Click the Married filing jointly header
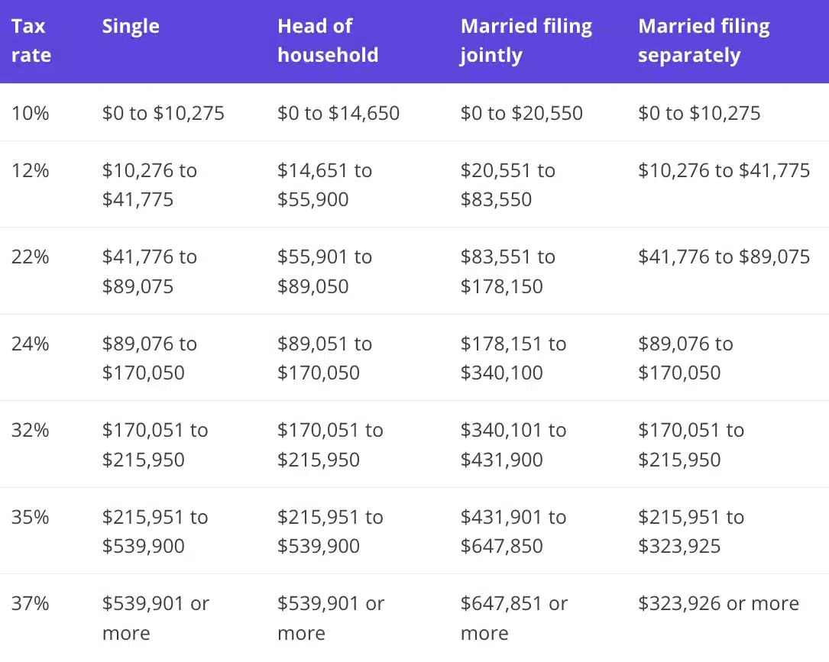This screenshot has width=829, height=662. (x=526, y=41)
